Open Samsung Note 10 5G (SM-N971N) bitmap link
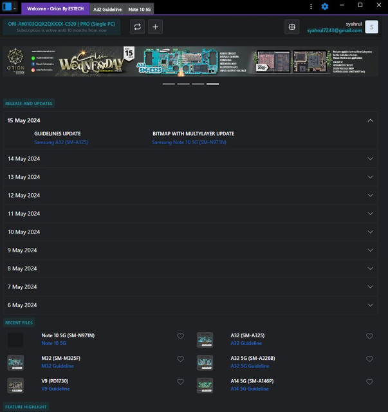Viewport: 388px width, 412px height. [189, 142]
